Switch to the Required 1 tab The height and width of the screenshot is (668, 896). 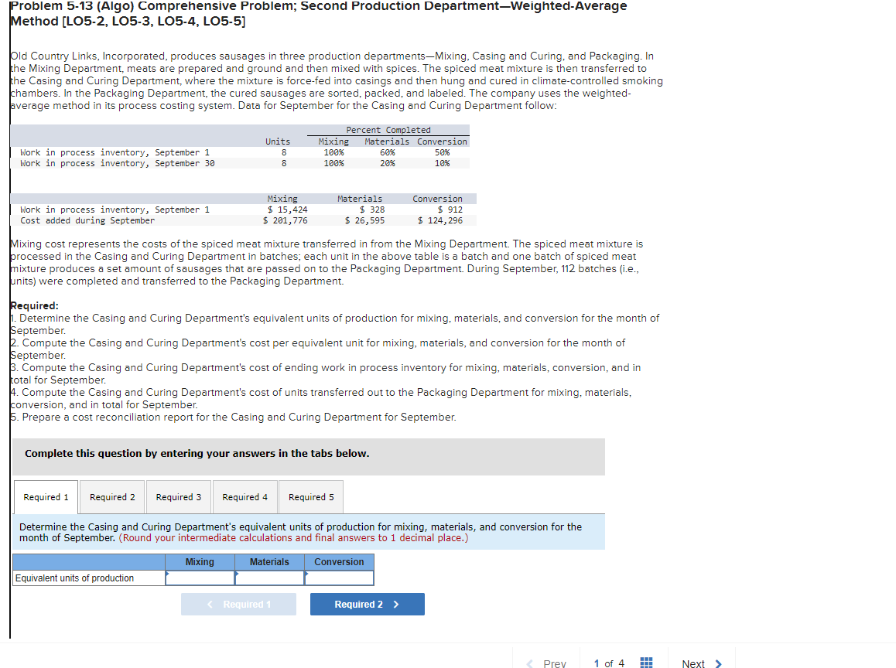tap(46, 497)
